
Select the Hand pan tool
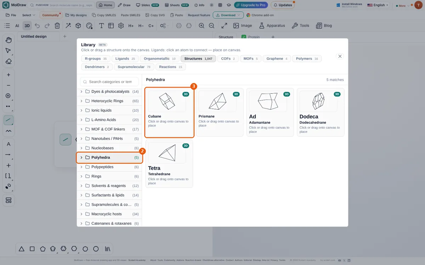tap(8, 40)
